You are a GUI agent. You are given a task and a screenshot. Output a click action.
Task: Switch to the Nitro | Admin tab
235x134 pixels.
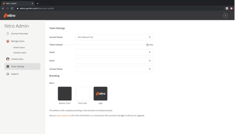click(x=17, y=3)
